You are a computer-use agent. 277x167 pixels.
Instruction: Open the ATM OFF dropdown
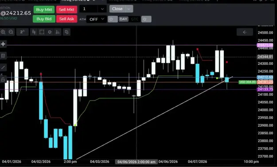97,19
